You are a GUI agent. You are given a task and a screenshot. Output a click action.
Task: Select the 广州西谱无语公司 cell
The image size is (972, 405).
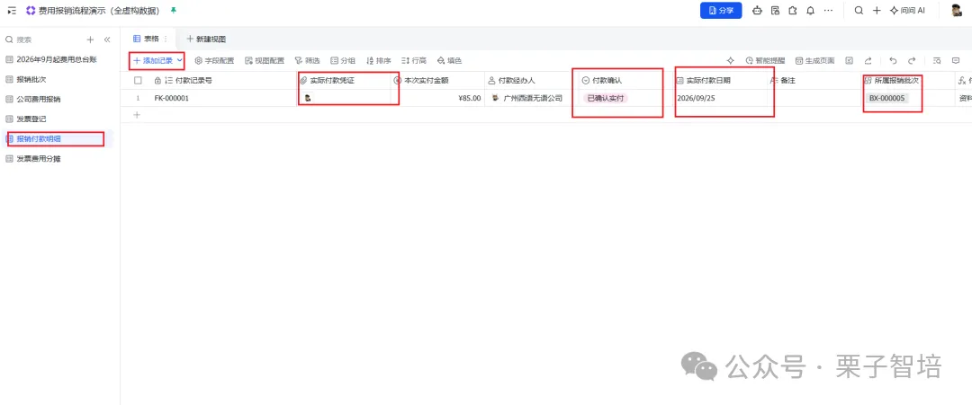pos(531,98)
